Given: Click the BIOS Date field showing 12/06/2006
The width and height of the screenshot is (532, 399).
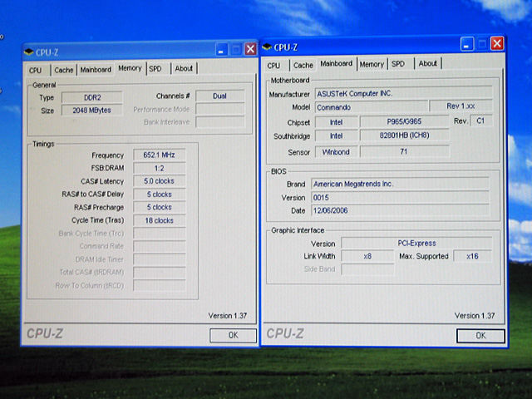Looking at the screenshot, I should tap(401, 211).
